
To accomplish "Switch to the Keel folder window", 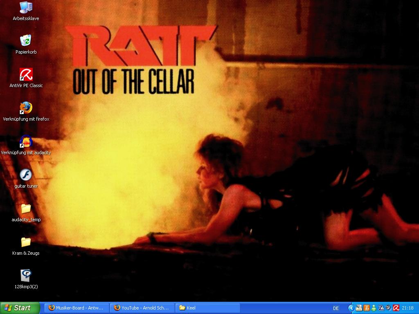I will click(x=207, y=308).
